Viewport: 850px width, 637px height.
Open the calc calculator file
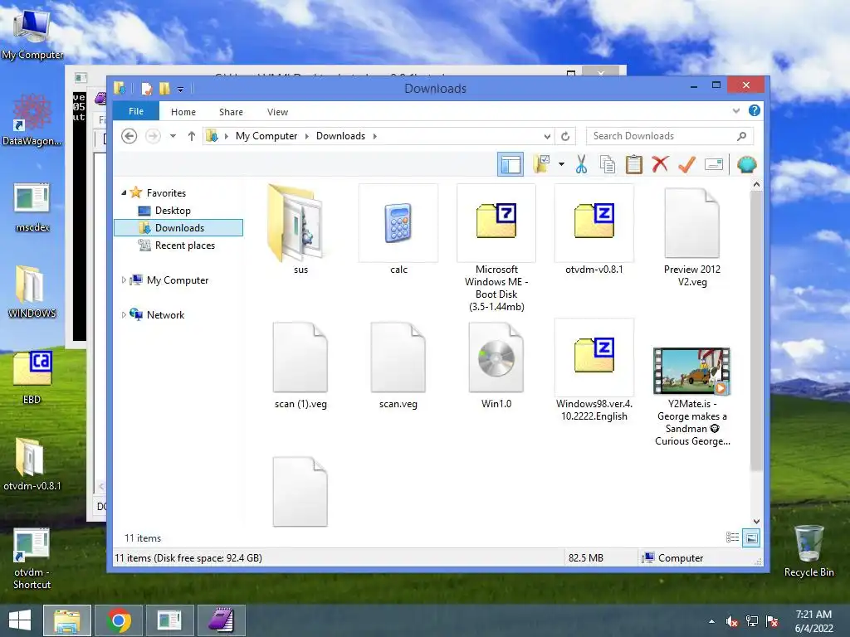pos(398,230)
